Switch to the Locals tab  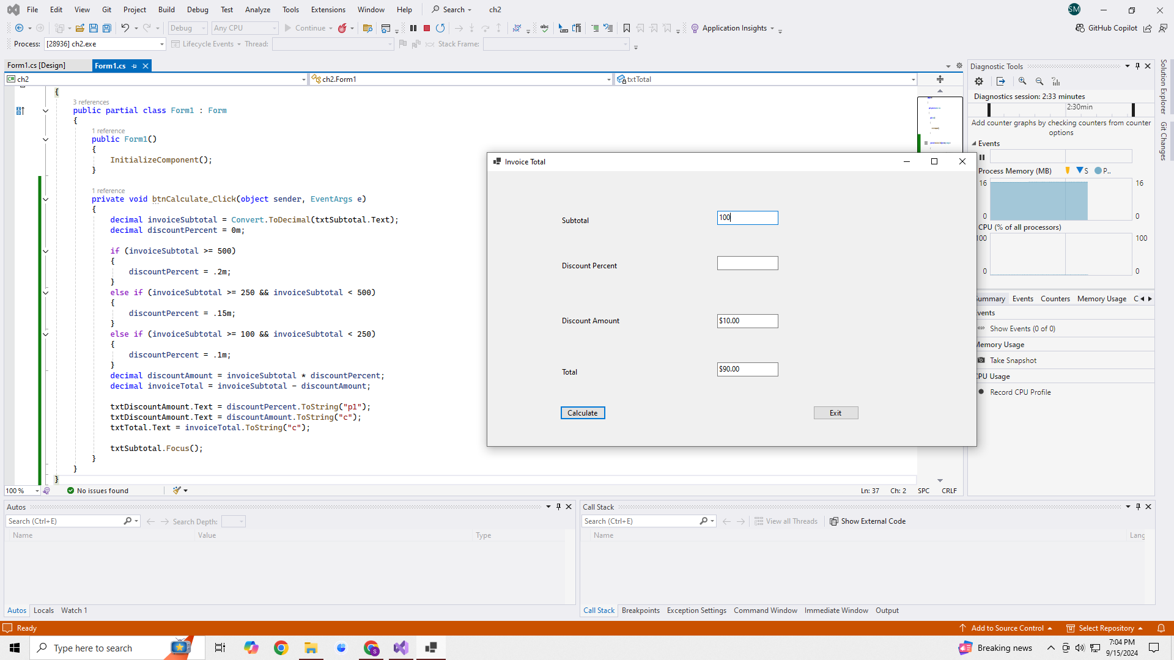43,610
